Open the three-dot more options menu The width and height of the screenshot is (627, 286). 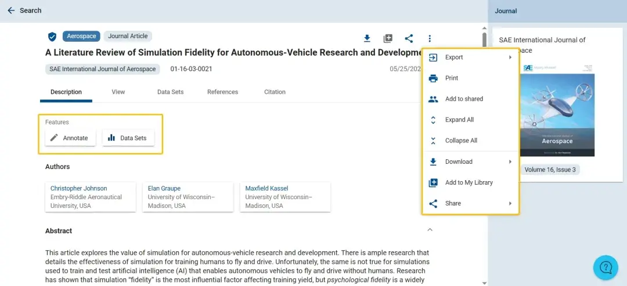pos(430,39)
